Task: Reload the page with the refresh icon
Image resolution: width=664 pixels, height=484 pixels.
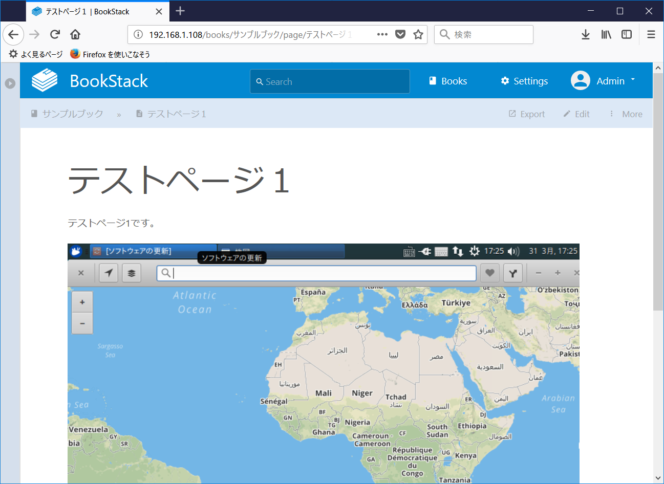Action: pos(55,34)
